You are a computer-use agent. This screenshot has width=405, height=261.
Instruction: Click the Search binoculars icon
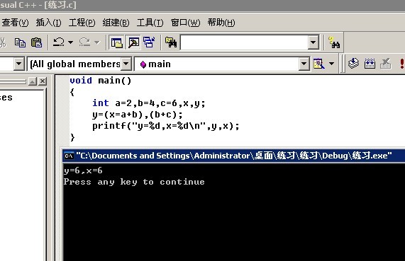(333, 42)
